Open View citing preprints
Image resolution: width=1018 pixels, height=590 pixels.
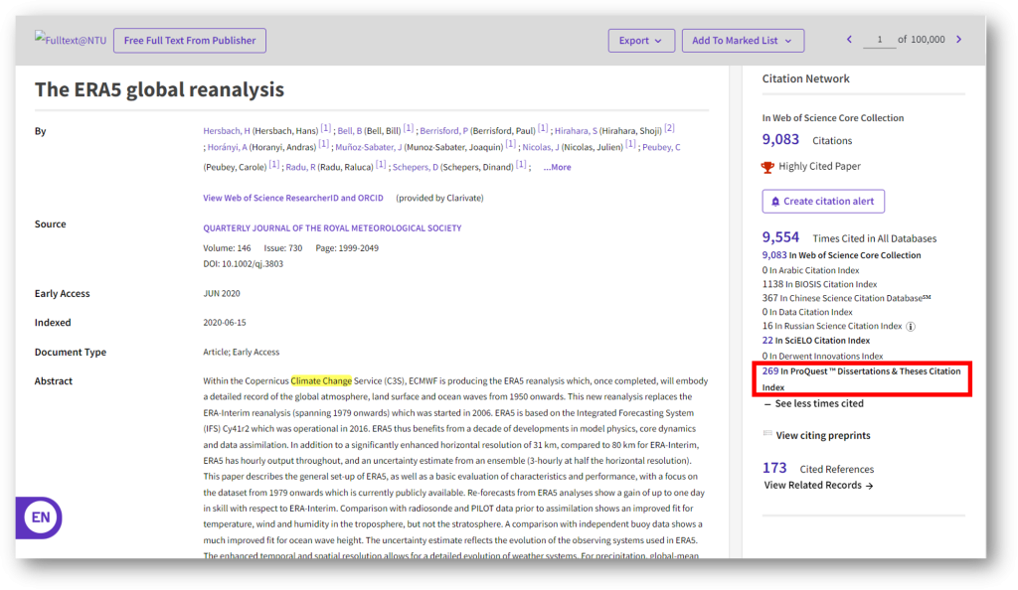click(823, 435)
